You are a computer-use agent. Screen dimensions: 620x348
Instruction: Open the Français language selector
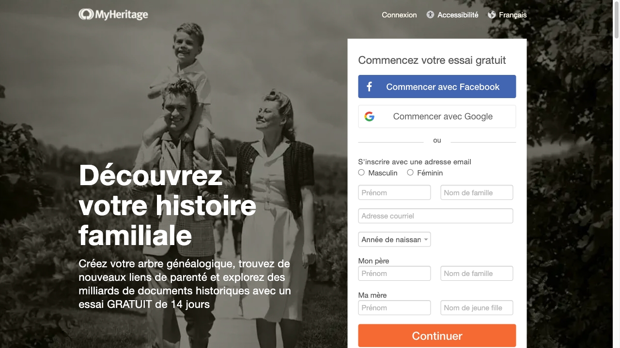(512, 14)
